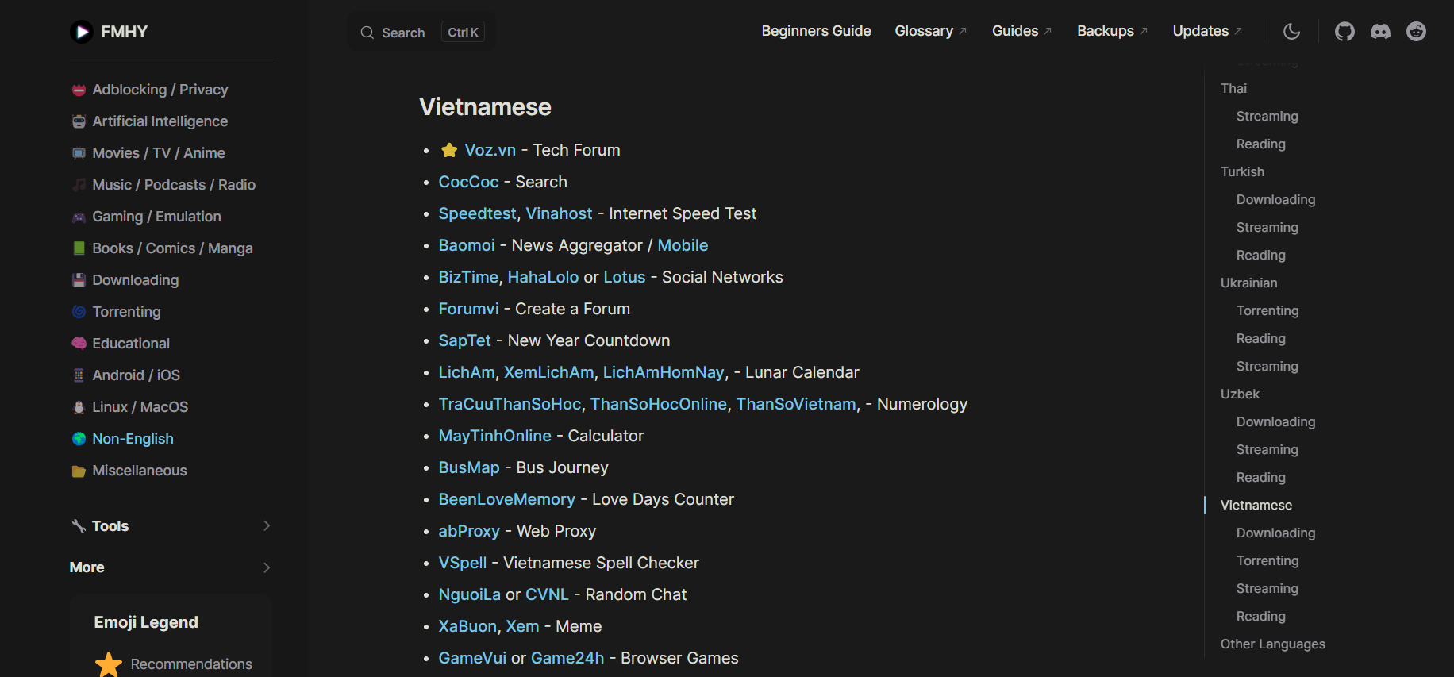Viewport: 1454px width, 677px height.
Task: Open the CocCoc search link
Action: (x=468, y=182)
